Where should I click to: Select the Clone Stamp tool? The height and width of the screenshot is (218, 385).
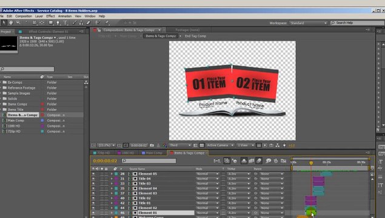tap(81, 22)
